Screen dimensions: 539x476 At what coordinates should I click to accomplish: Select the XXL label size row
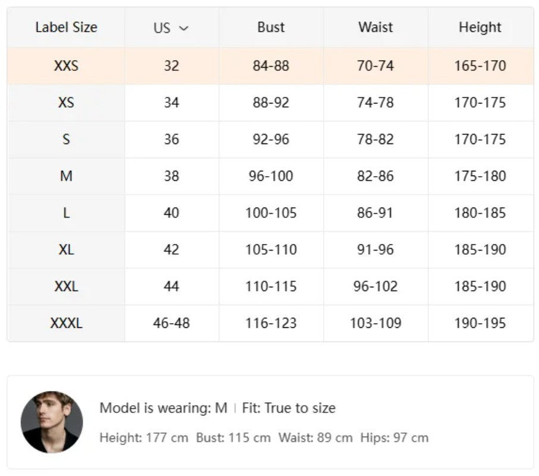pyautogui.click(x=66, y=287)
